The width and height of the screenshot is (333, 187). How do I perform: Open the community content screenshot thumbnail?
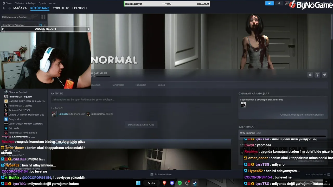141,159
